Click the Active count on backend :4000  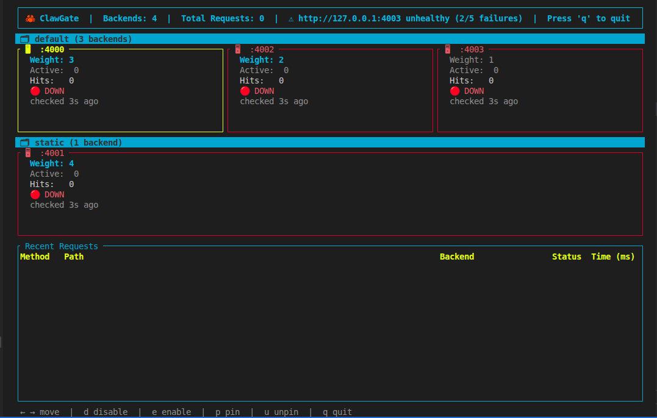pyautogui.click(x=54, y=70)
